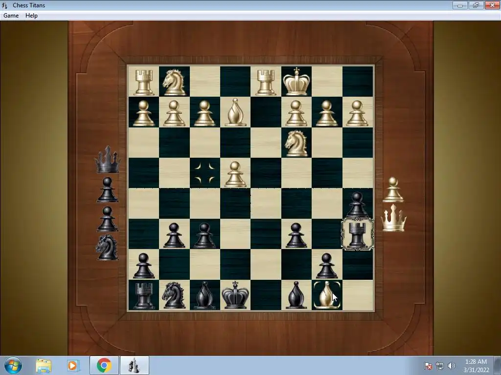Select the white rook in the top-left corner
The image size is (501, 375).
tap(144, 82)
